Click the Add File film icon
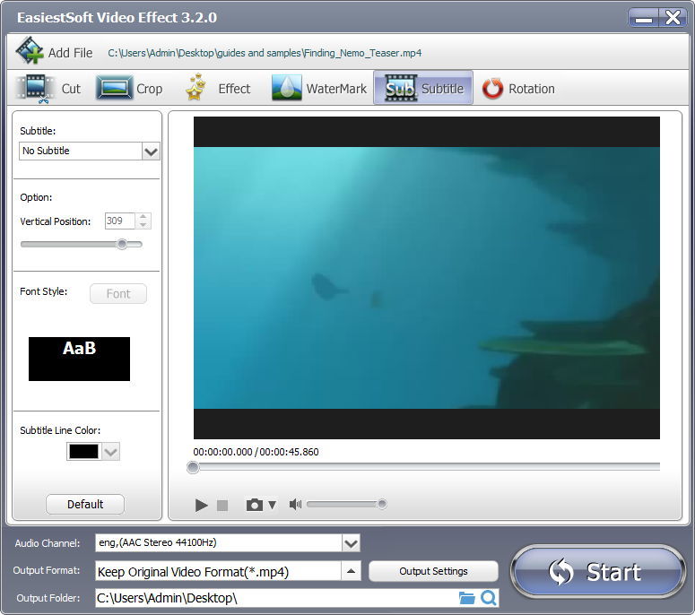Image resolution: width=695 pixels, height=615 pixels. (30, 50)
